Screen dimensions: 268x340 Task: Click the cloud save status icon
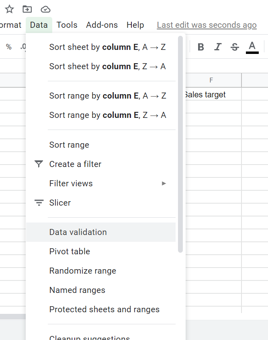pos(46,9)
